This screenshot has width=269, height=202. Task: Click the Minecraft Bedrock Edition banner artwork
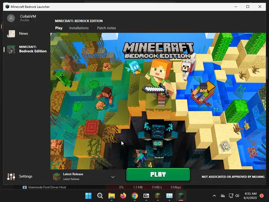pos(158,101)
